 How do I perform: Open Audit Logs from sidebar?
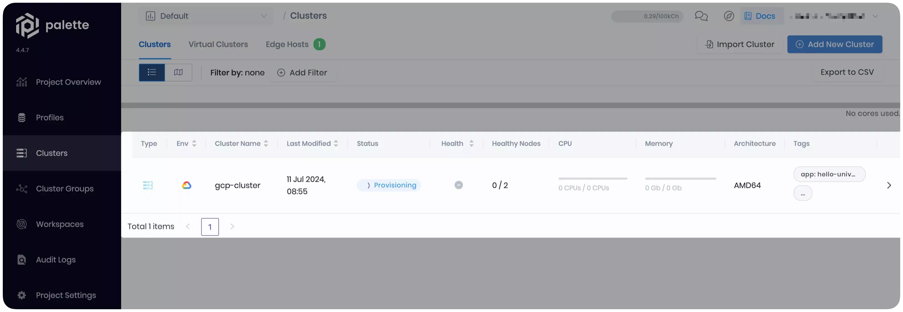[x=56, y=260]
